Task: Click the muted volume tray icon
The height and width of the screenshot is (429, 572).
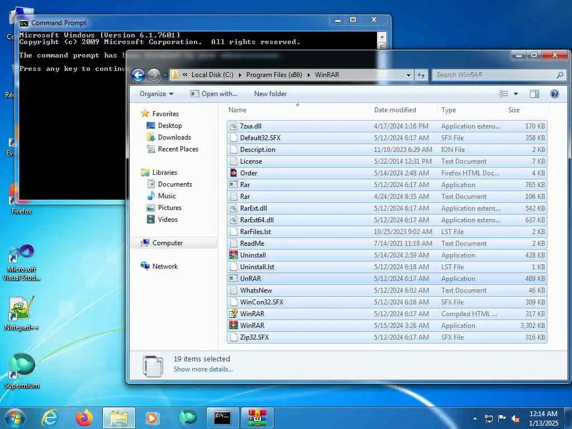Action: 516,418
